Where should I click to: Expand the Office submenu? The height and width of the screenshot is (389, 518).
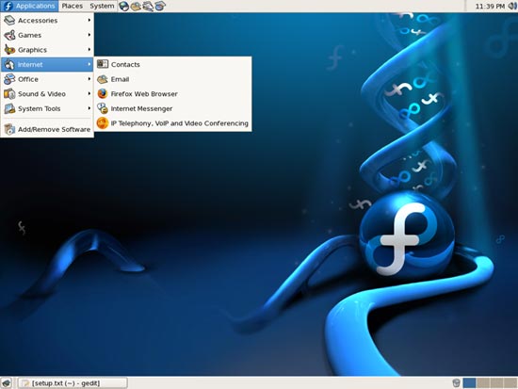(47, 79)
